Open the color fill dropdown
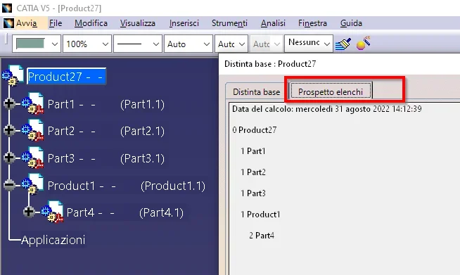The width and height of the screenshot is (460, 275). pyautogui.click(x=55, y=44)
